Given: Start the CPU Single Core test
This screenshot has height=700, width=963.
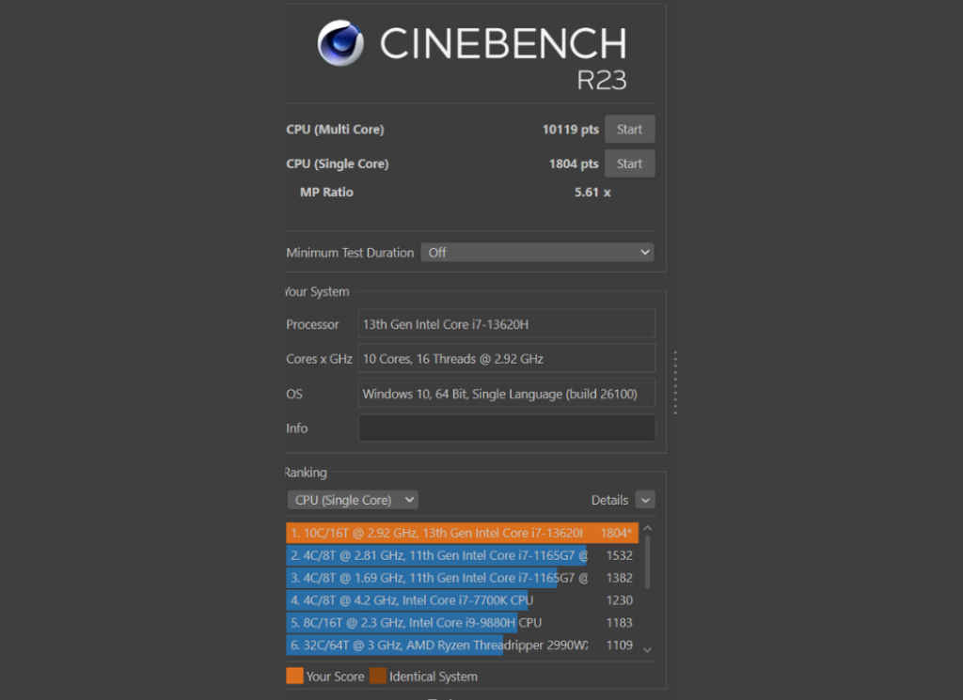Looking at the screenshot, I should 629,163.
